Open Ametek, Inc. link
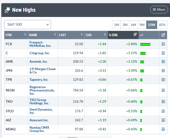 [39, 62]
